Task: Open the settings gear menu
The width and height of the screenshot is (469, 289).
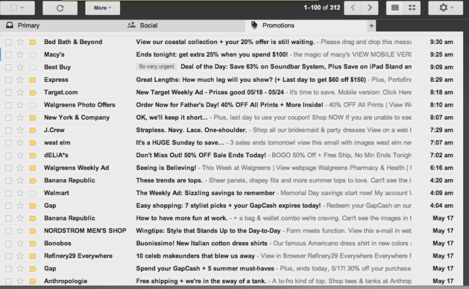Action: pos(446,8)
